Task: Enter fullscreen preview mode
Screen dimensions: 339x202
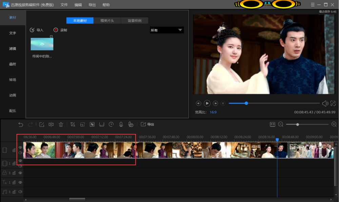Action: pyautogui.click(x=333, y=104)
